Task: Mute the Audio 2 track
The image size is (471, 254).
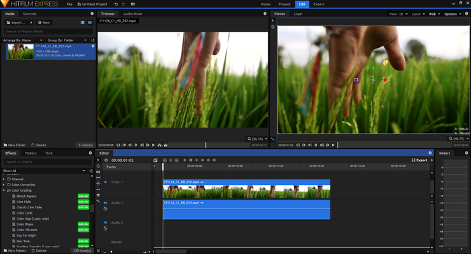Action: tap(106, 222)
